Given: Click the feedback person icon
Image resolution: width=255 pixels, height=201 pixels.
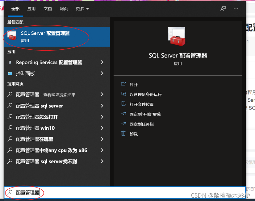Looking at the screenshot, I should tap(223, 9).
